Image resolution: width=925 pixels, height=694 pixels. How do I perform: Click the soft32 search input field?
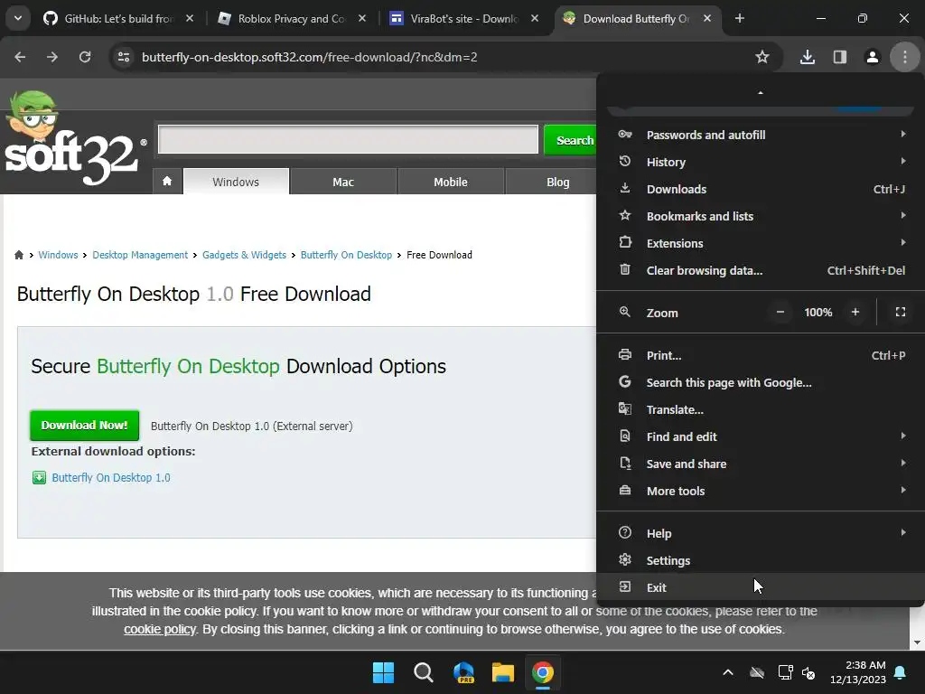coord(348,139)
